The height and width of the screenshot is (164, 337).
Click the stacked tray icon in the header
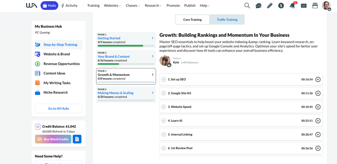click(315, 5)
